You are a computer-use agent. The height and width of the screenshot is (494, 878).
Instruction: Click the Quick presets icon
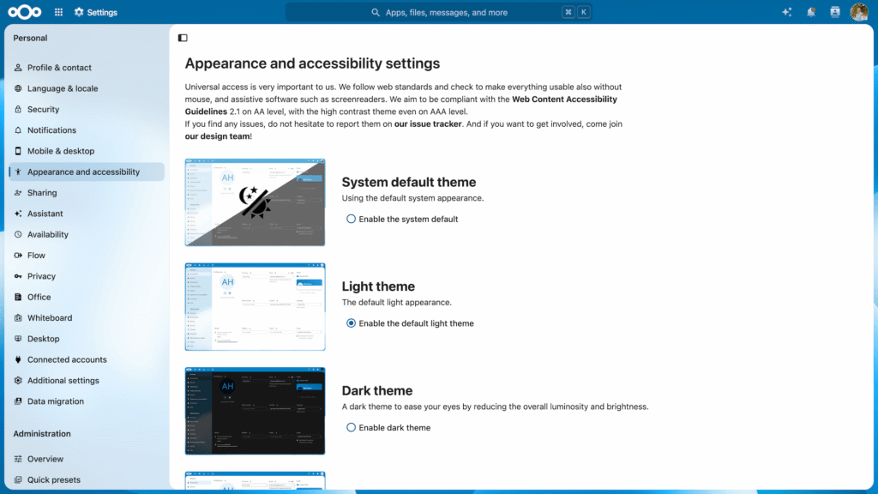[18, 479]
